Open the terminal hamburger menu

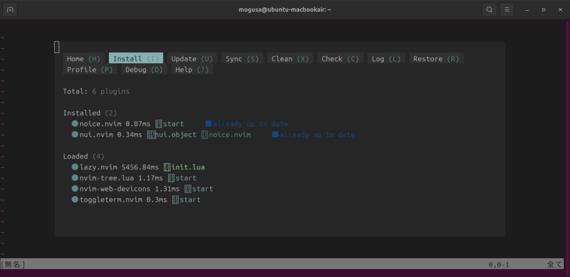pos(507,10)
